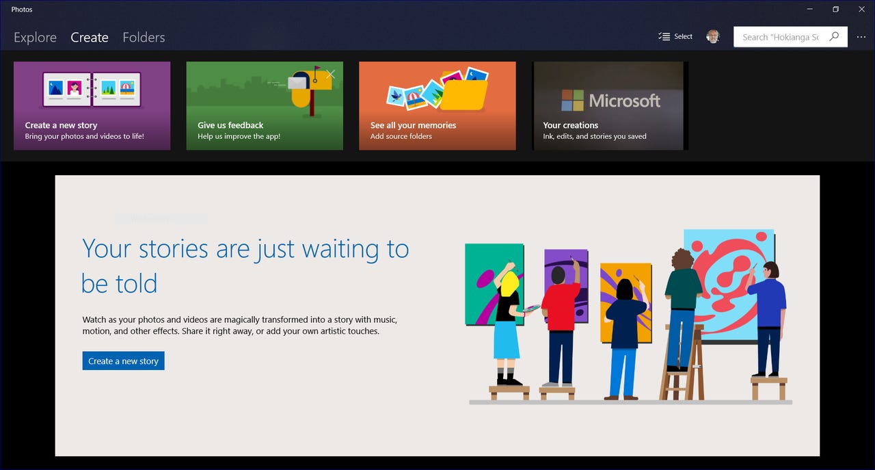
Task: Open your account profile picture
Action: [713, 36]
